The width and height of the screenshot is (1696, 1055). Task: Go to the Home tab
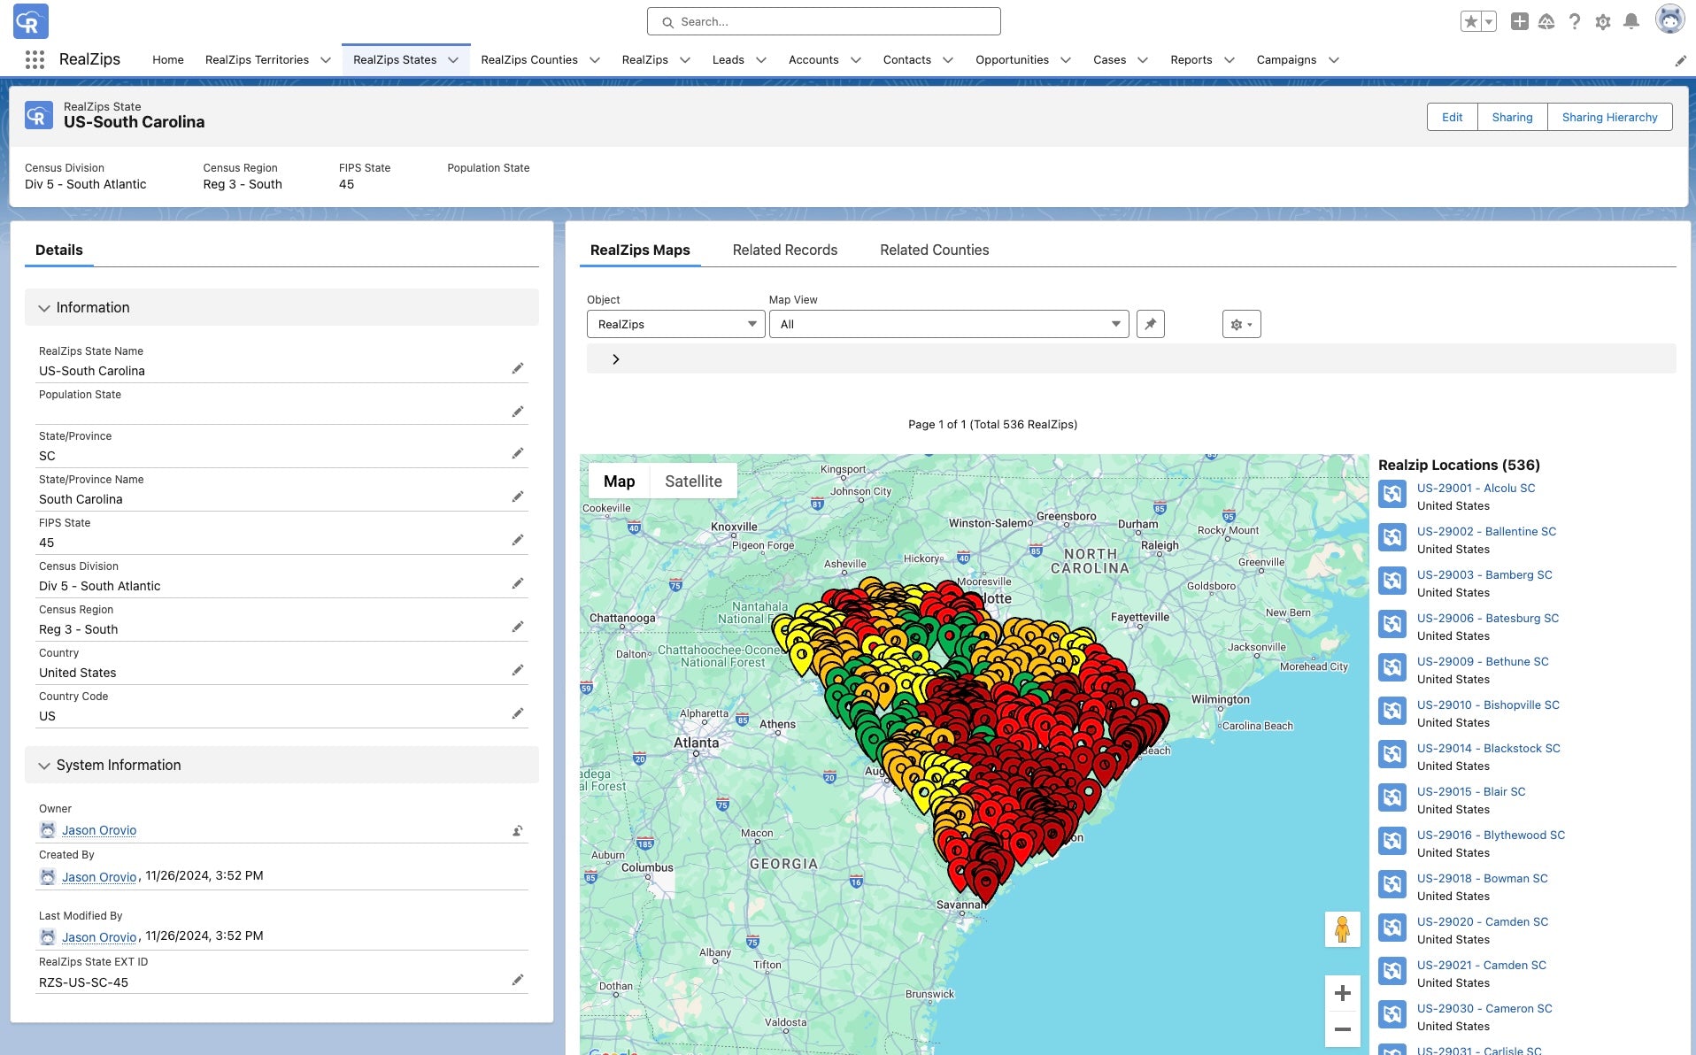point(168,60)
